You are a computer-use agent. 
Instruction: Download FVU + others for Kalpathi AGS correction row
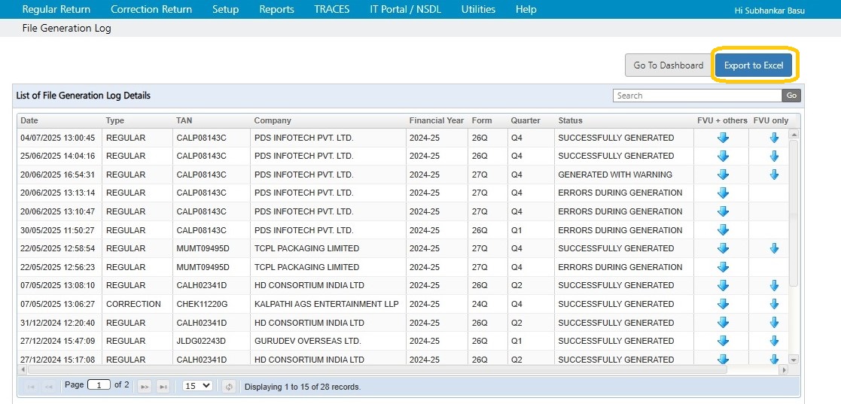723,304
